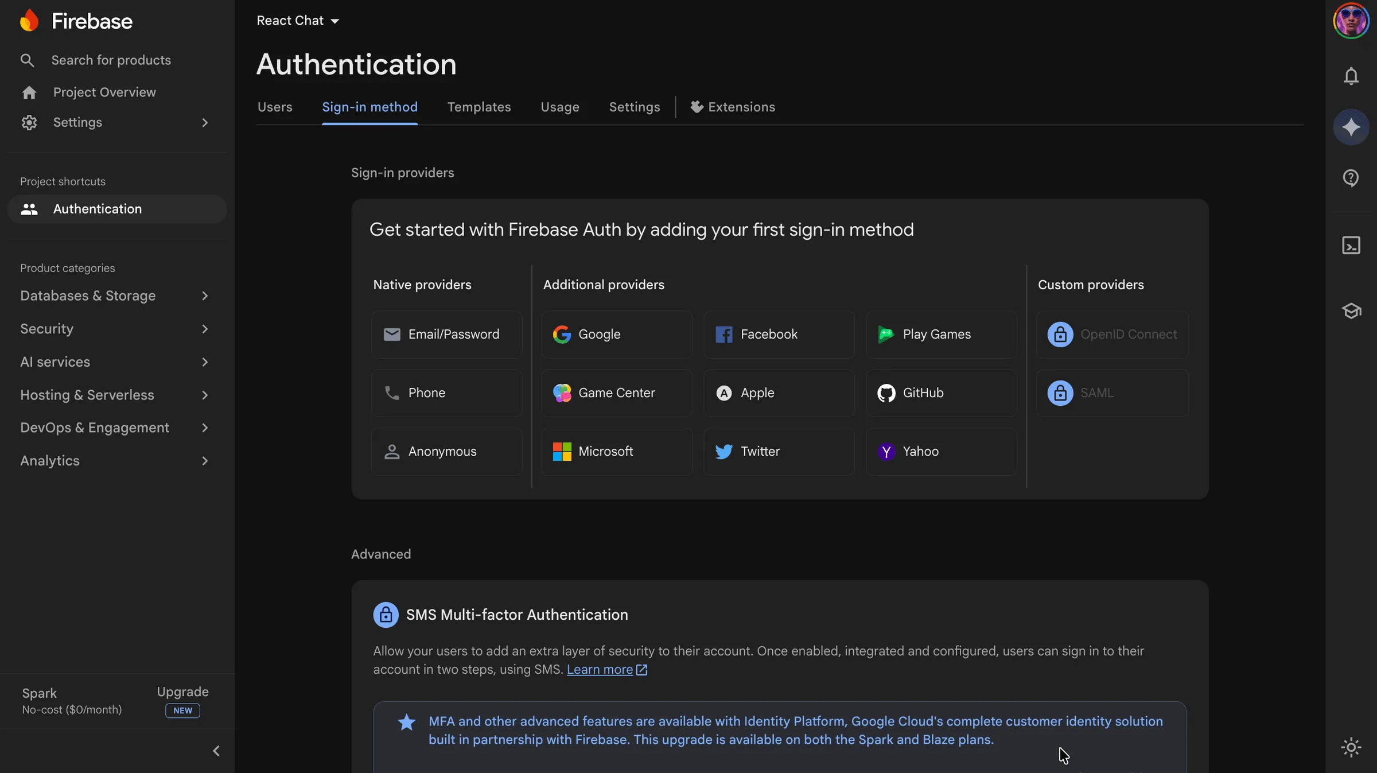Open the graduation cap learning icon
Viewport: 1377px width, 773px height.
[1351, 310]
